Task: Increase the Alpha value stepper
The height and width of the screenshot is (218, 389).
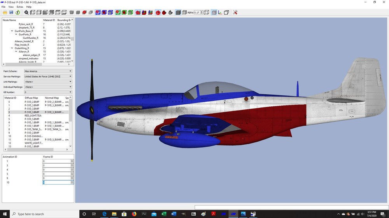Action: (202, 11)
